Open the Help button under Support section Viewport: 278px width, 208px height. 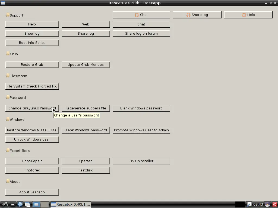click(x=32, y=24)
